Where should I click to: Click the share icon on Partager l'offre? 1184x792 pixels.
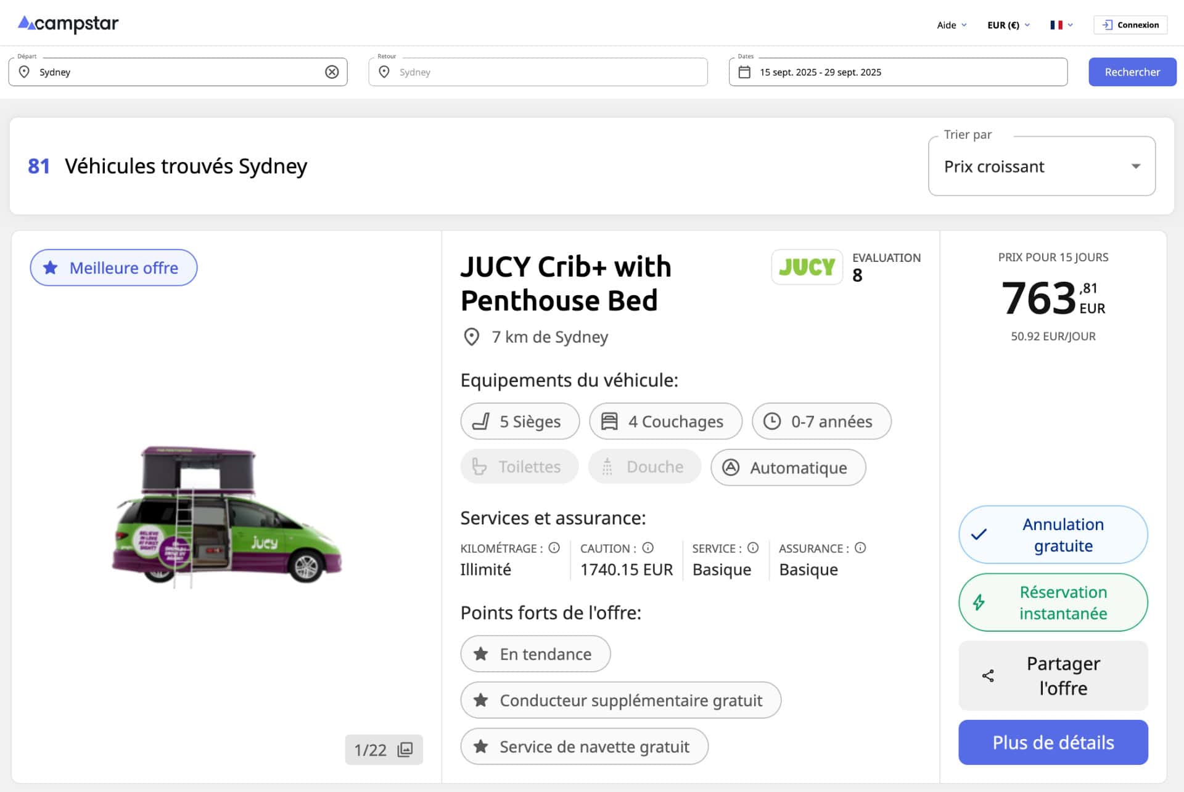(x=988, y=676)
